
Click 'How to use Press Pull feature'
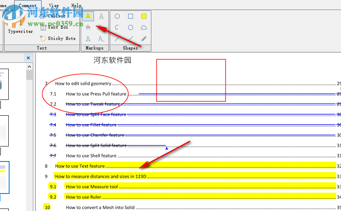(x=96, y=94)
